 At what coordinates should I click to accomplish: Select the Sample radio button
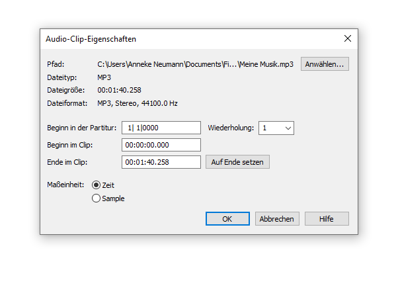click(97, 198)
